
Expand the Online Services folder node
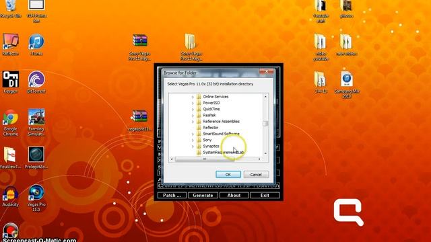(193, 97)
